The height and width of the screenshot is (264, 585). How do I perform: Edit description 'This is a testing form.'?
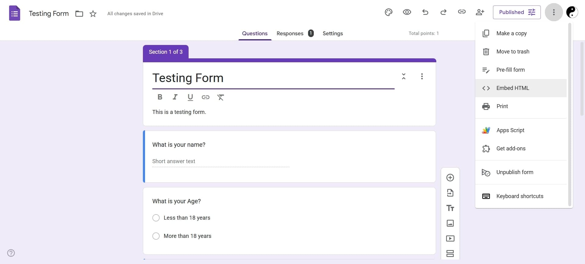pyautogui.click(x=179, y=112)
